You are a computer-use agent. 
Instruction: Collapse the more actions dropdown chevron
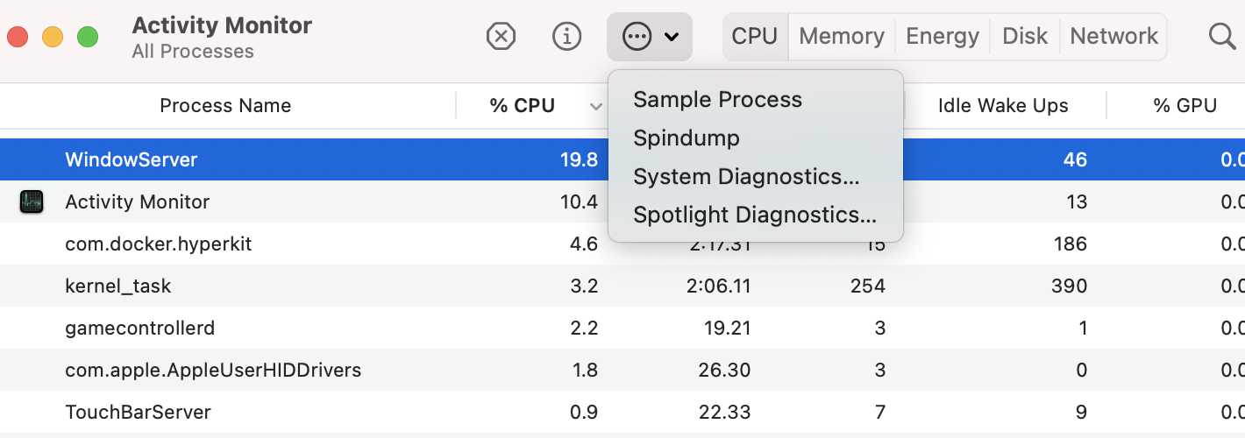[672, 37]
